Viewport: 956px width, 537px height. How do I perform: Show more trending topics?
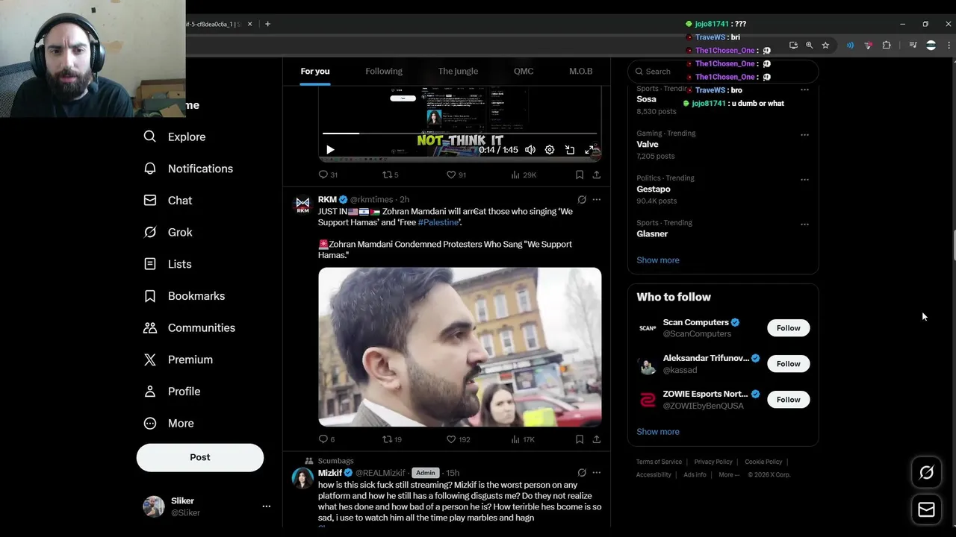click(x=658, y=260)
